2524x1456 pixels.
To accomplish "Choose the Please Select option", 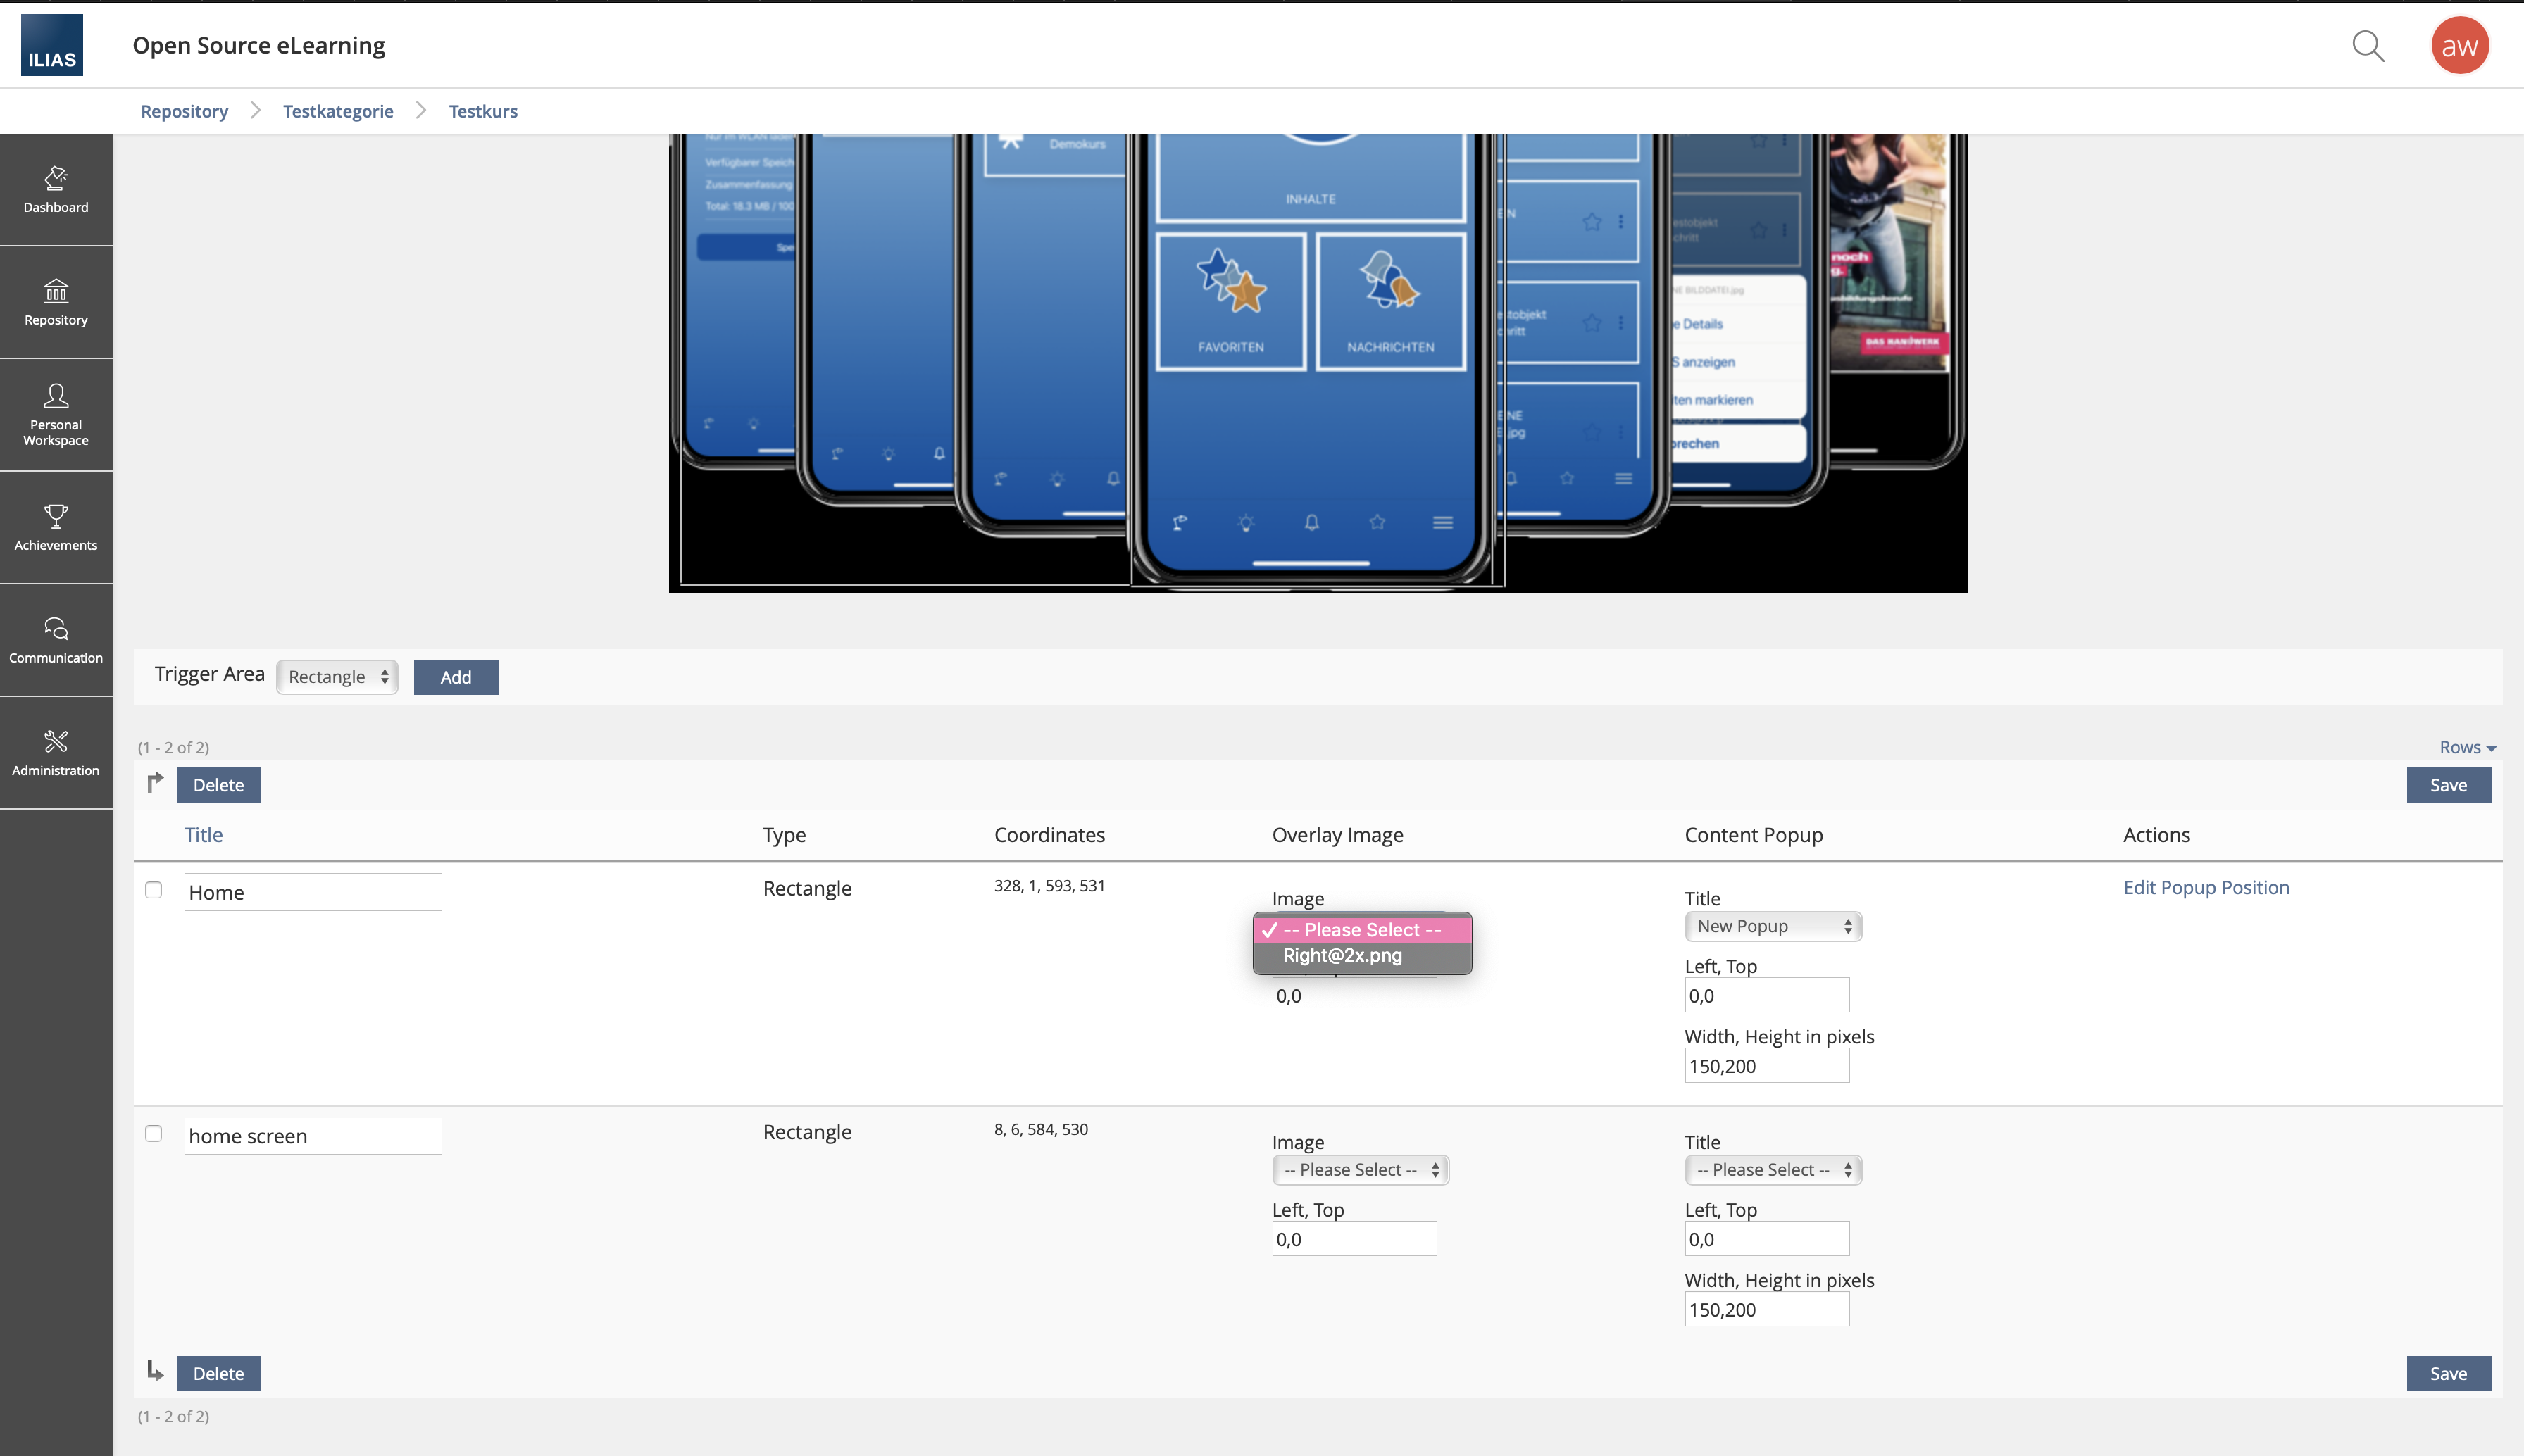I will [x=1361, y=930].
